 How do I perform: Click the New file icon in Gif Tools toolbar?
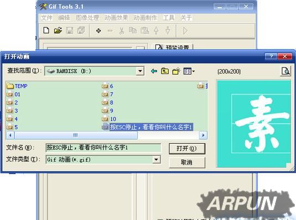tap(46, 30)
